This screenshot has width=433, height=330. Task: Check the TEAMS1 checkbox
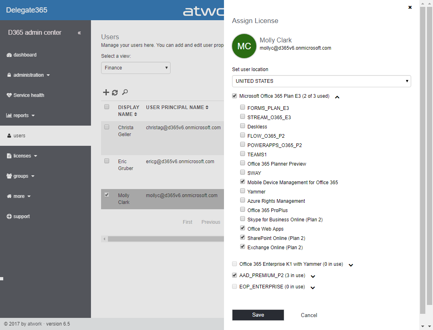pyautogui.click(x=243, y=153)
